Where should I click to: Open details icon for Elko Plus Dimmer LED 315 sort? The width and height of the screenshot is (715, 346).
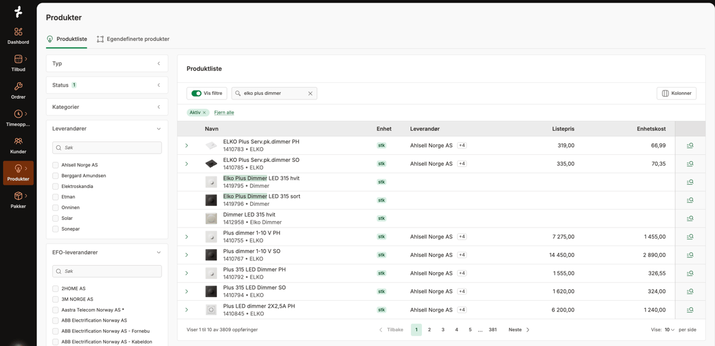(x=690, y=200)
